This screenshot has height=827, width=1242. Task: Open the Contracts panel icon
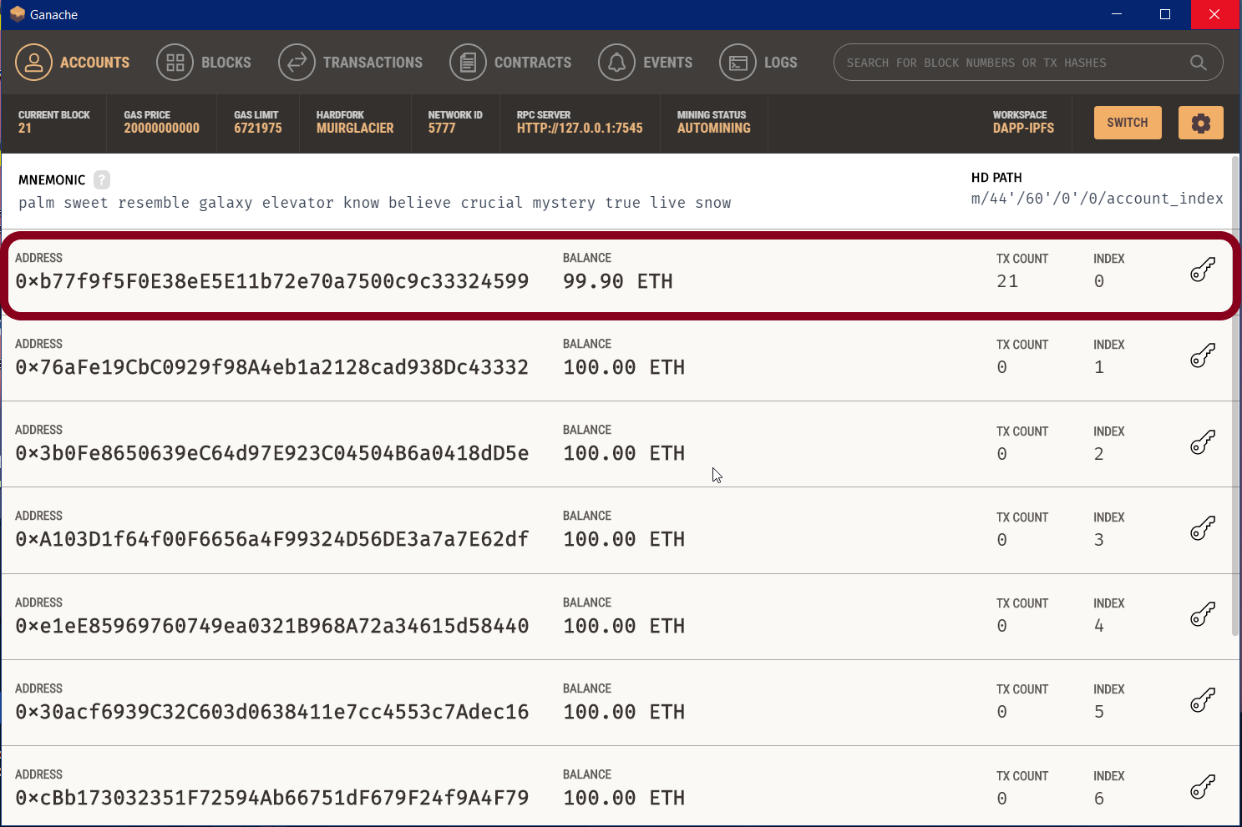click(x=468, y=62)
